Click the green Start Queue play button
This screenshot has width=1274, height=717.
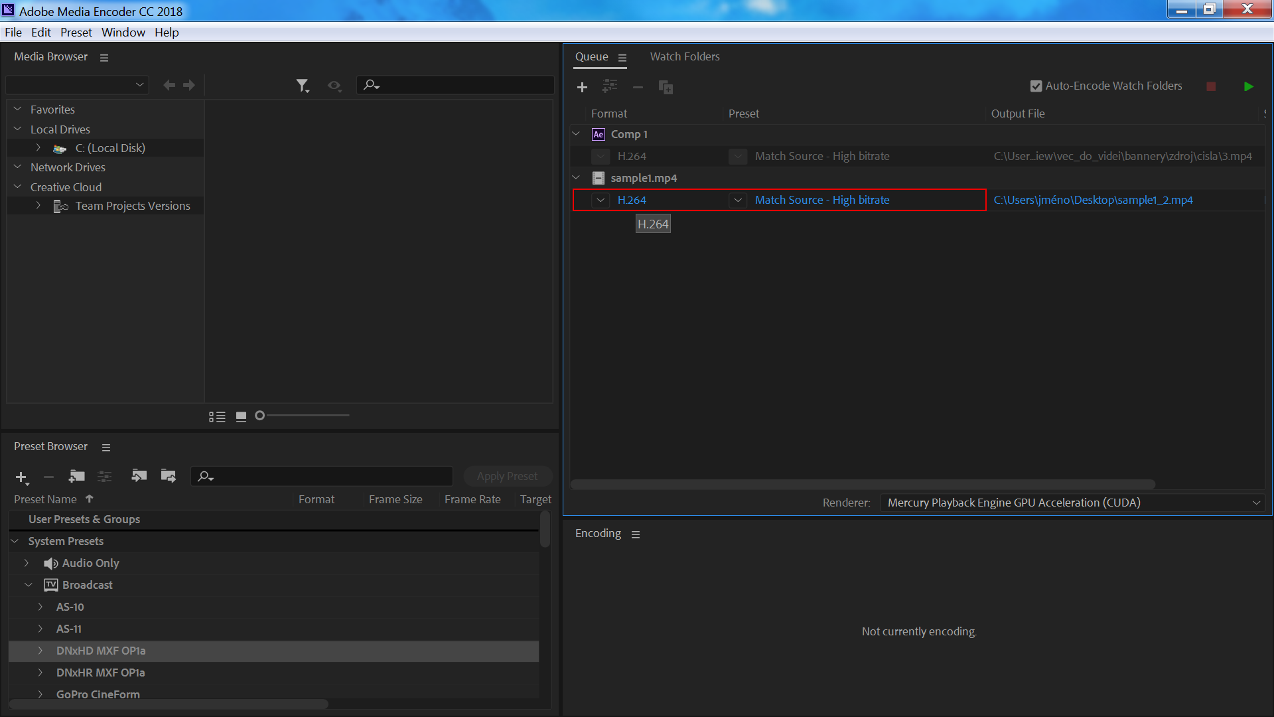(1248, 86)
